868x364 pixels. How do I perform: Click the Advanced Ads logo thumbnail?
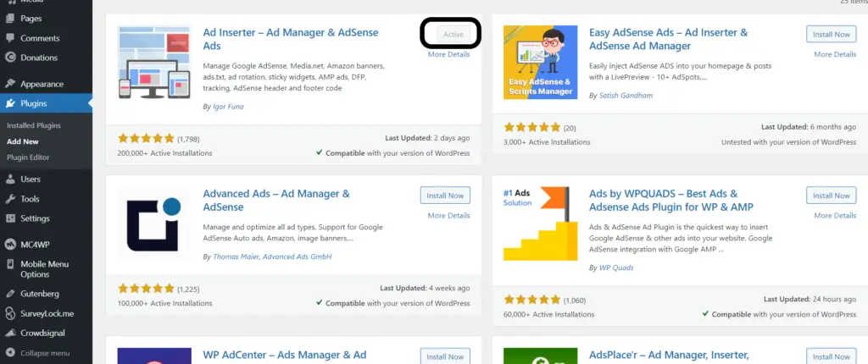(x=154, y=223)
